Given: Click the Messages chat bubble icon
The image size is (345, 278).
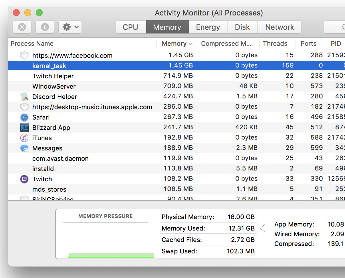Looking at the screenshot, I should click(24, 148).
